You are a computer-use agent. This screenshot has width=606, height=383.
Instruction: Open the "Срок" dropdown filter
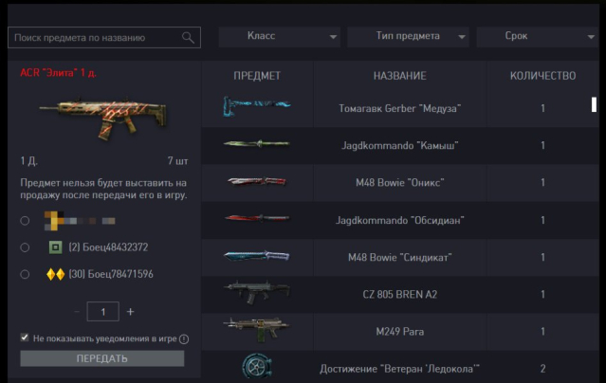tap(537, 37)
